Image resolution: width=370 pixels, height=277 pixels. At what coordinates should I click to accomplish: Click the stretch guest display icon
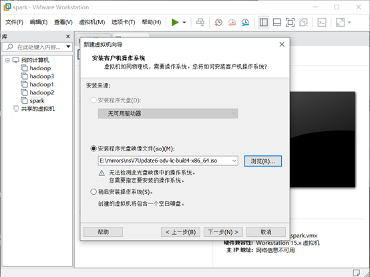click(340, 23)
